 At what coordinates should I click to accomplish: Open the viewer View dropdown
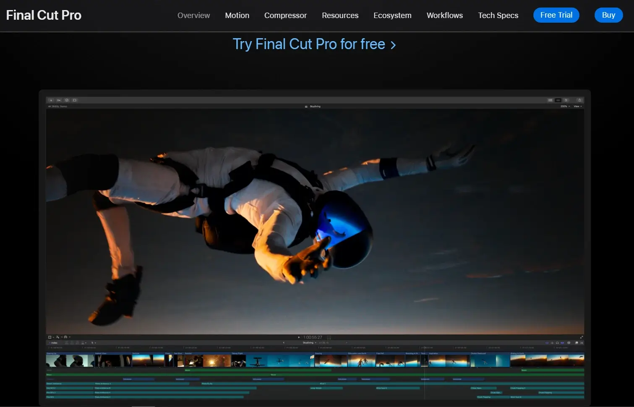pyautogui.click(x=578, y=107)
